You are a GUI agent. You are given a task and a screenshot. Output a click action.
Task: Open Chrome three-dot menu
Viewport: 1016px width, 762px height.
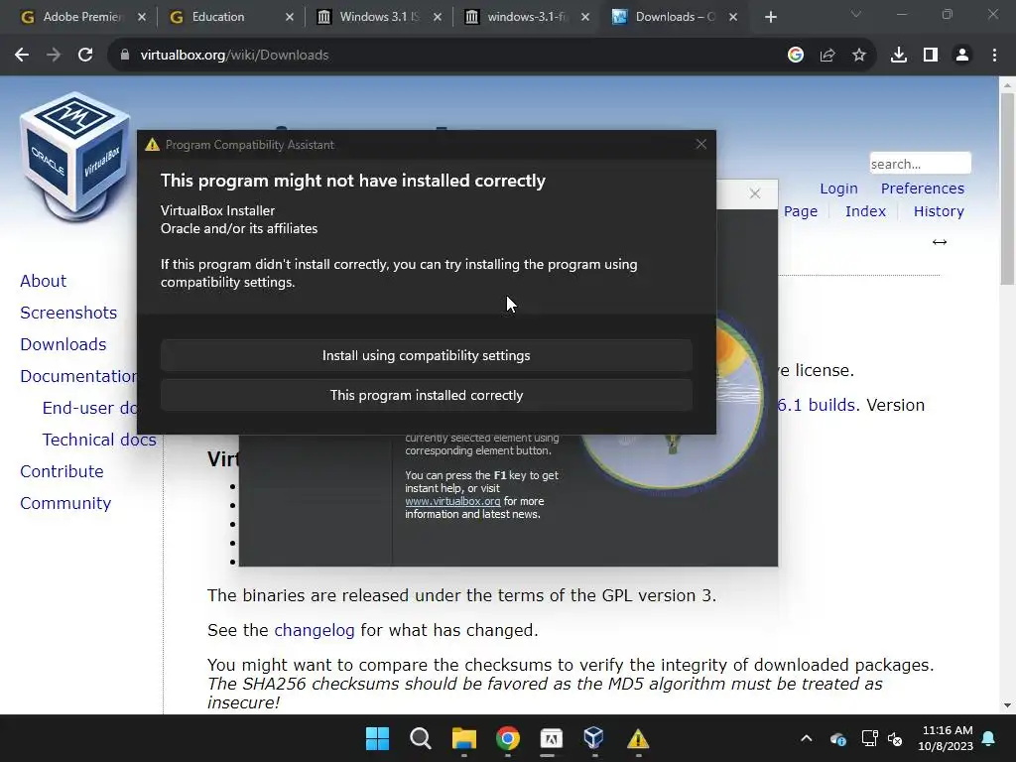(x=994, y=56)
